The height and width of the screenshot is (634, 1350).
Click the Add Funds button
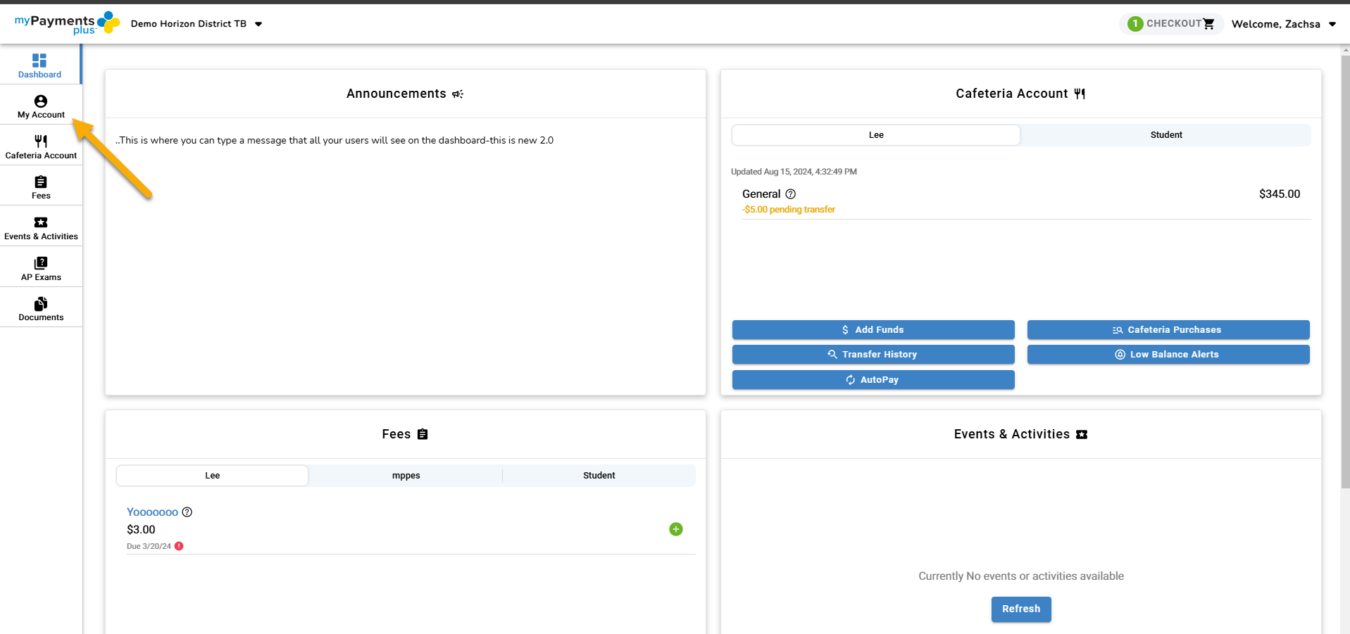[x=873, y=329]
